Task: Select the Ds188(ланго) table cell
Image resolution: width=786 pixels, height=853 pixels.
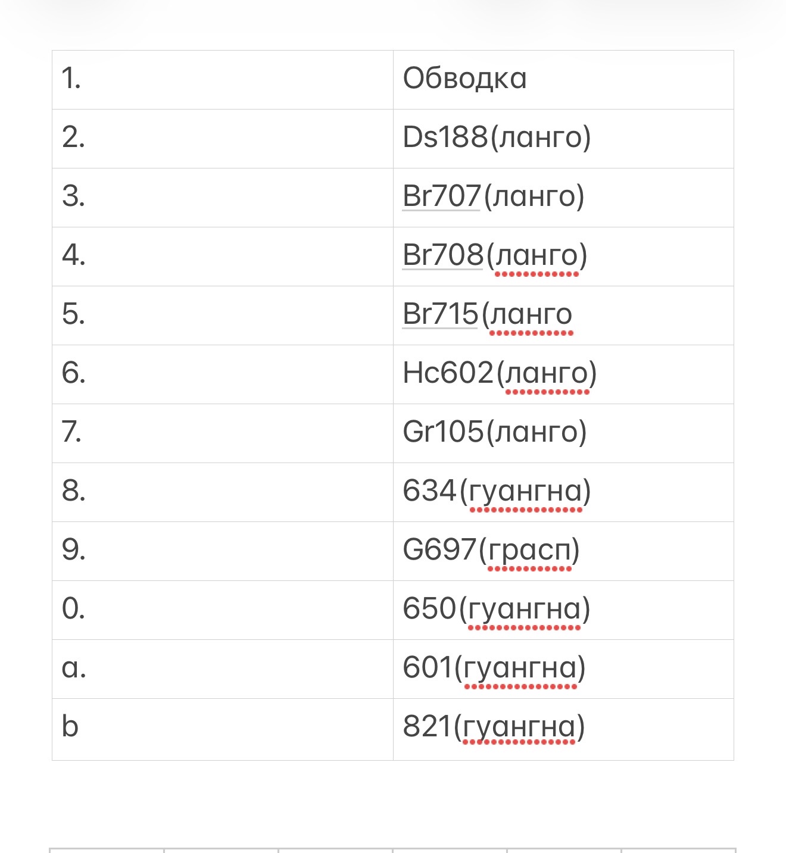Action: [563, 139]
